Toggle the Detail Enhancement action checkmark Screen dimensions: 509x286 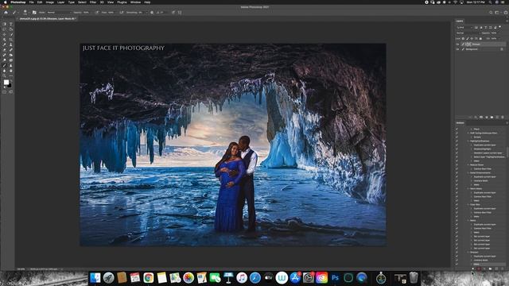pos(457,173)
